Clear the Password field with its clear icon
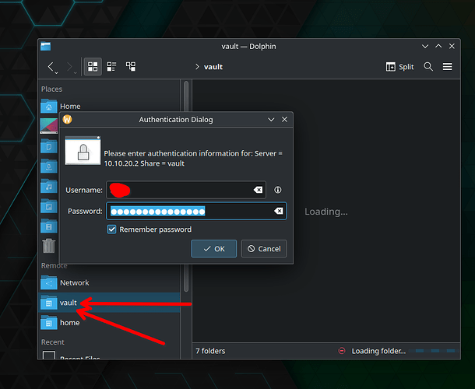 (278, 211)
